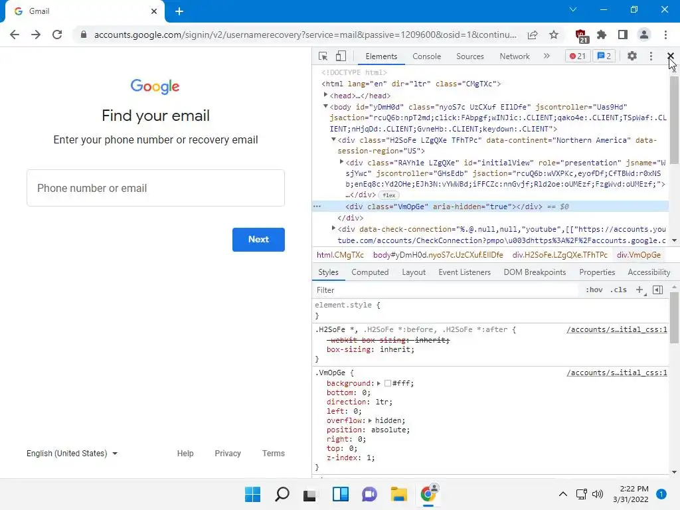The height and width of the screenshot is (510, 680).
Task: Switch to the Network tab
Action: point(515,56)
